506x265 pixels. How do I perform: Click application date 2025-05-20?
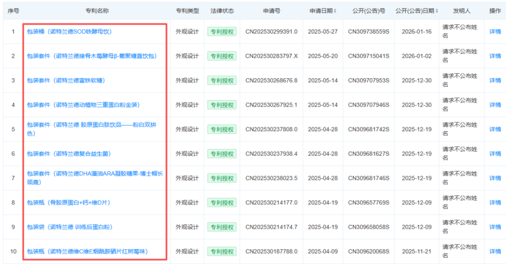click(x=323, y=56)
